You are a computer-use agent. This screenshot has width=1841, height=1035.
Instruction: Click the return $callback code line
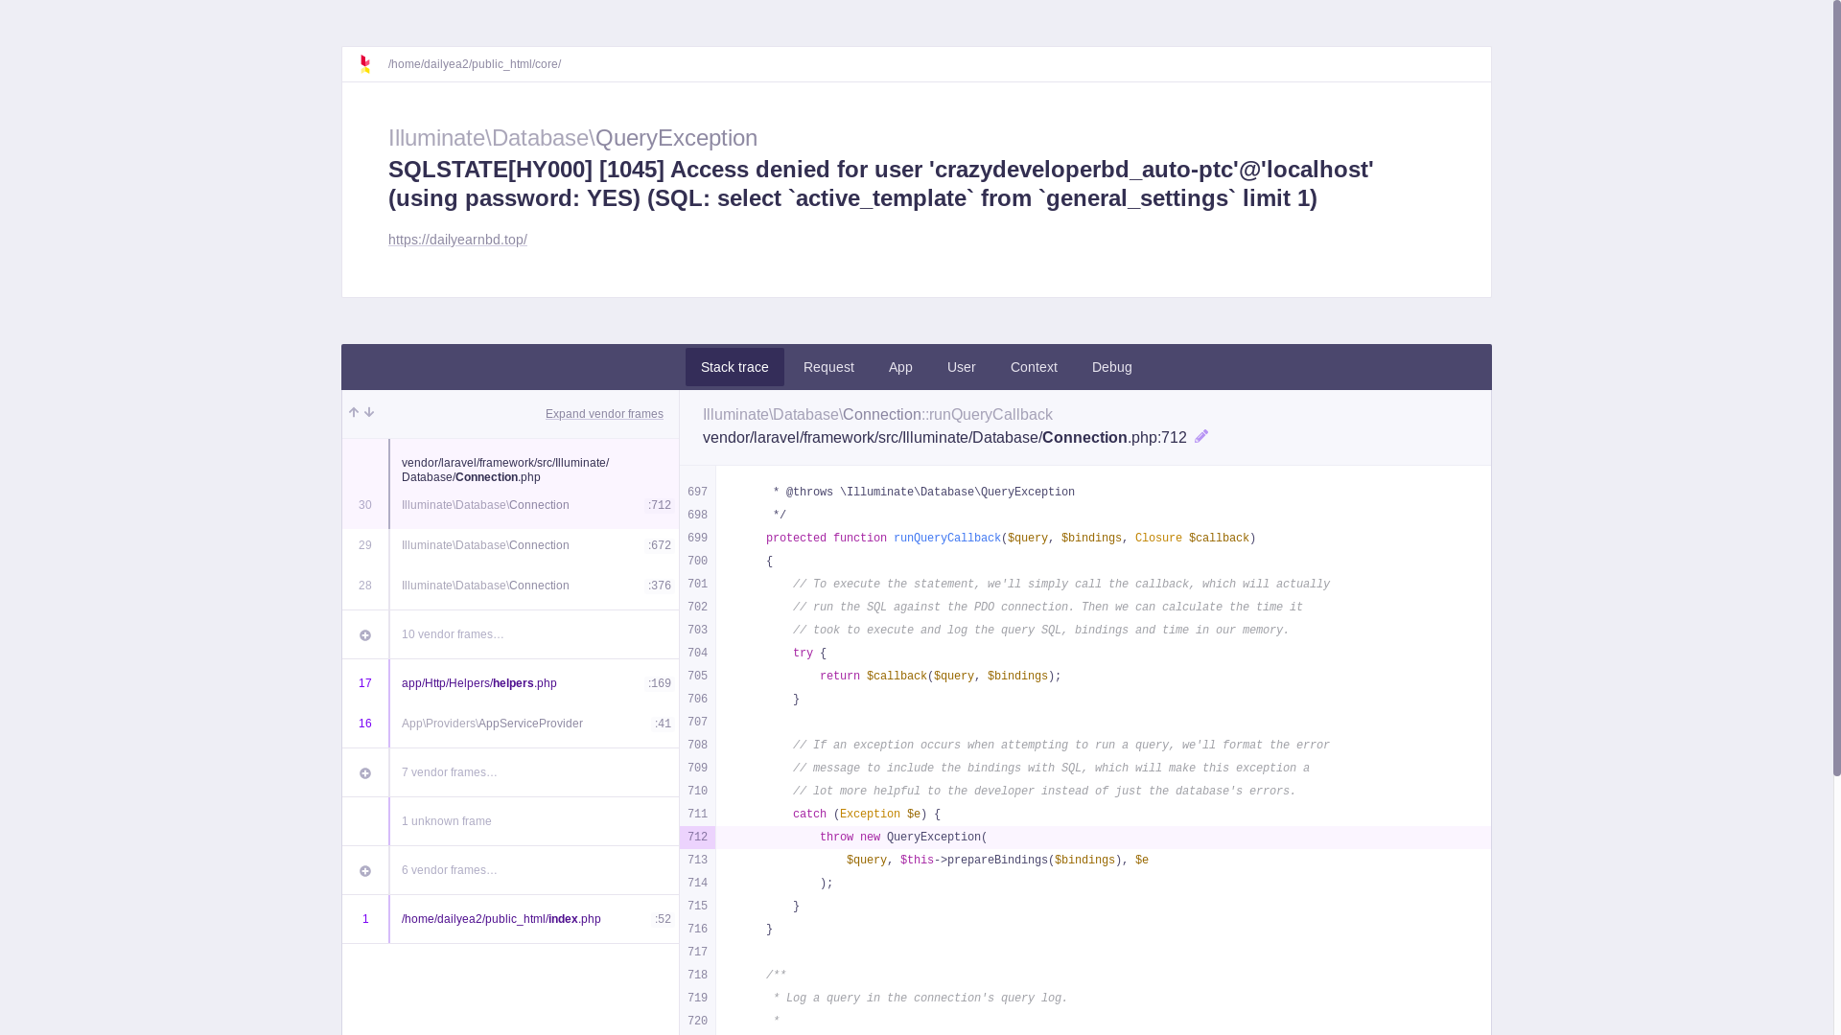[1103, 677]
